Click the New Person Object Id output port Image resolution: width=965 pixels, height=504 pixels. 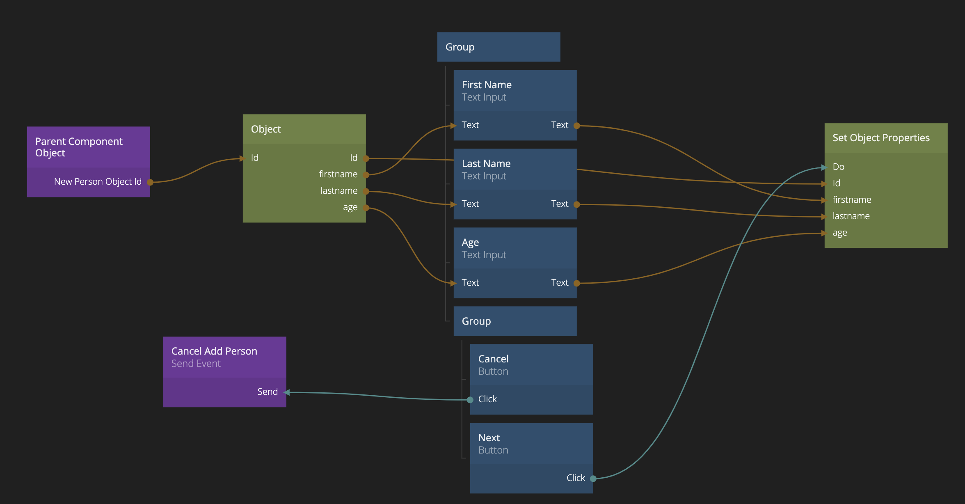click(x=150, y=182)
